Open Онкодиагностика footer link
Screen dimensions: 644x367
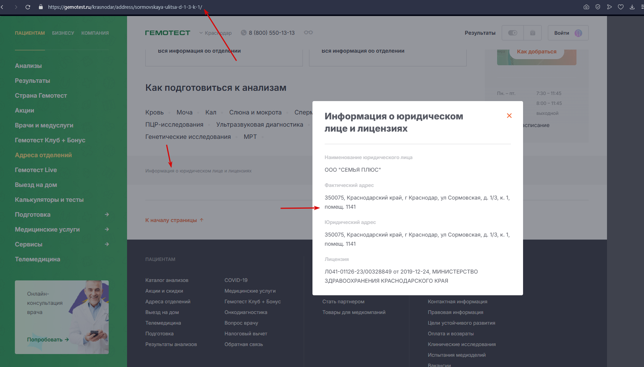pyautogui.click(x=246, y=312)
